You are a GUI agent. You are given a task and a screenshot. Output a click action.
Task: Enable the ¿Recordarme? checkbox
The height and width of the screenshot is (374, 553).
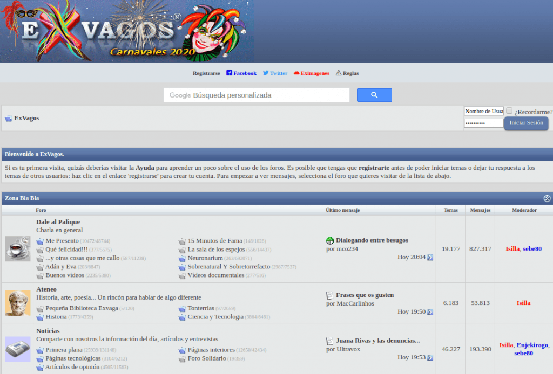coord(509,110)
